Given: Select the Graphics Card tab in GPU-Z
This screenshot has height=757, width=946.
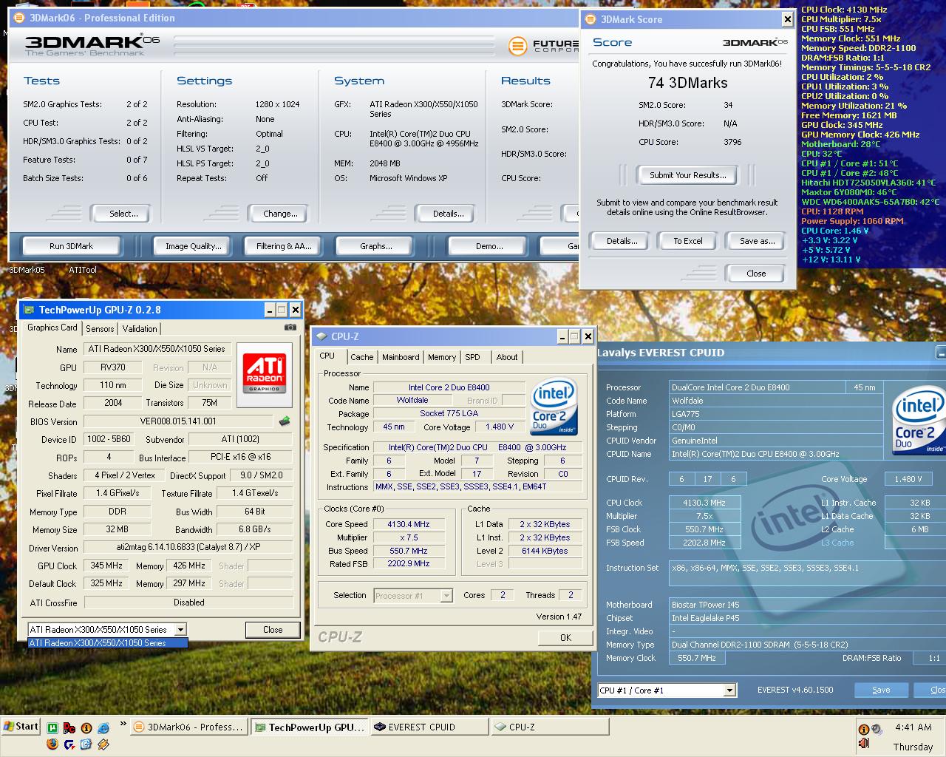Looking at the screenshot, I should coord(52,327).
